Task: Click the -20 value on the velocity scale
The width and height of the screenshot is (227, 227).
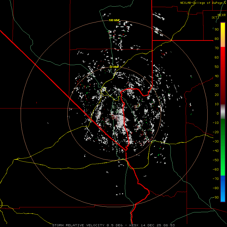Action: [216, 132]
